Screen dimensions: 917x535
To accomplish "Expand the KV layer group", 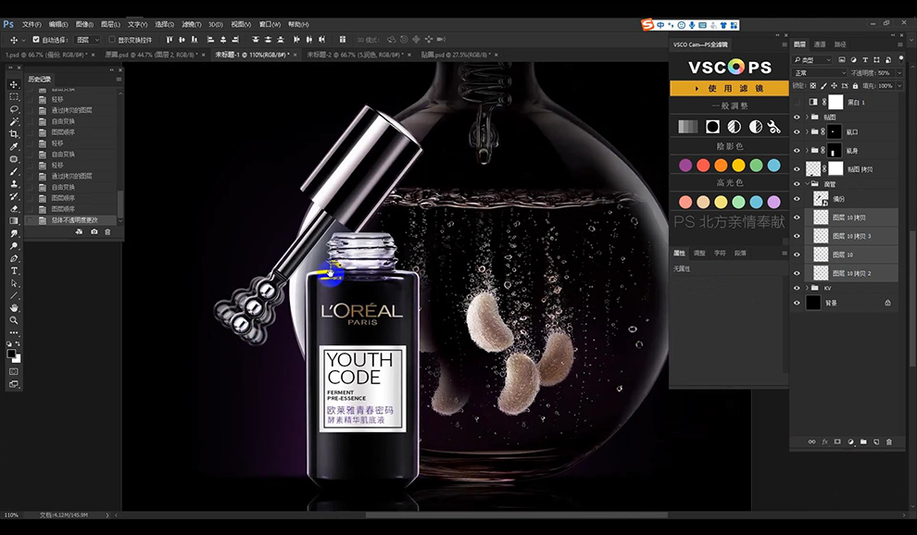I will point(807,288).
